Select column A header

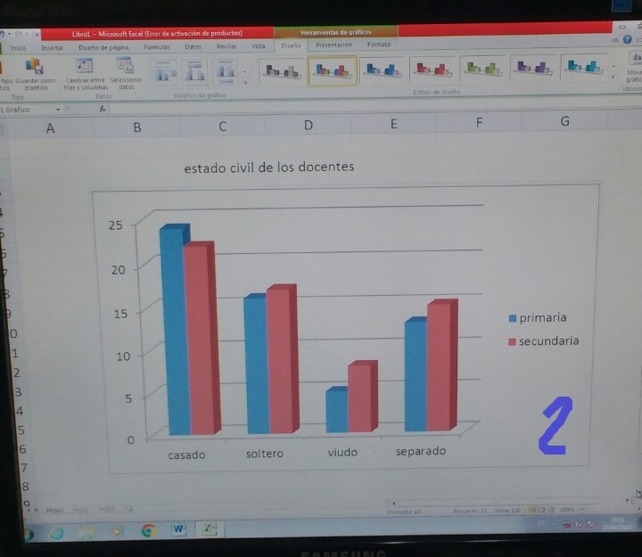pyautogui.click(x=50, y=128)
